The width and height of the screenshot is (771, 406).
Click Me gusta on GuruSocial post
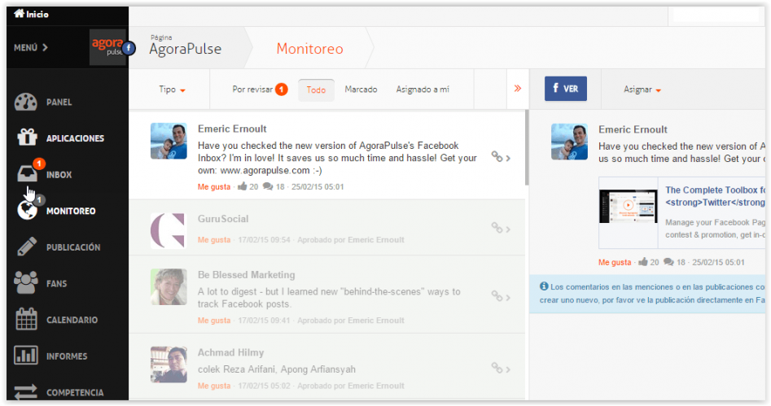(x=214, y=240)
